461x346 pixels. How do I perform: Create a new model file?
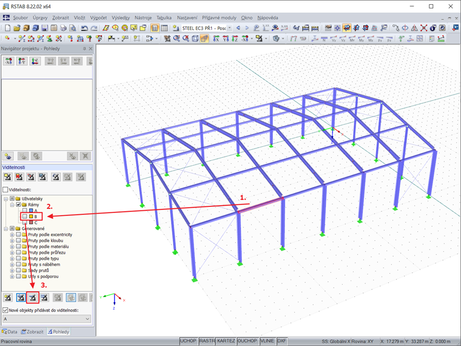[8, 29]
